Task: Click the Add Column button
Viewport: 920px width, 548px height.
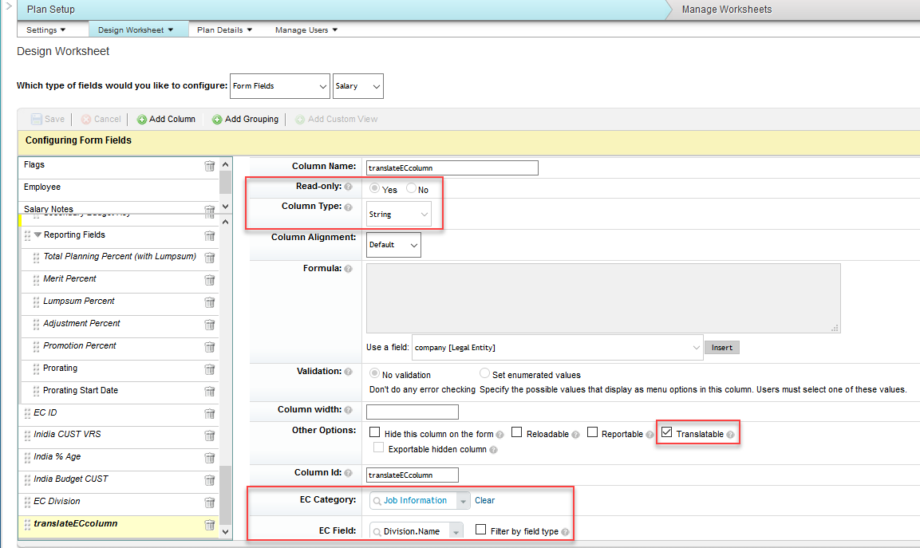Action: click(x=166, y=119)
